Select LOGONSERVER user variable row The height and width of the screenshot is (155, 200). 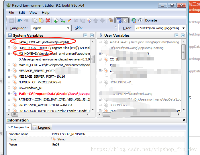(119, 105)
